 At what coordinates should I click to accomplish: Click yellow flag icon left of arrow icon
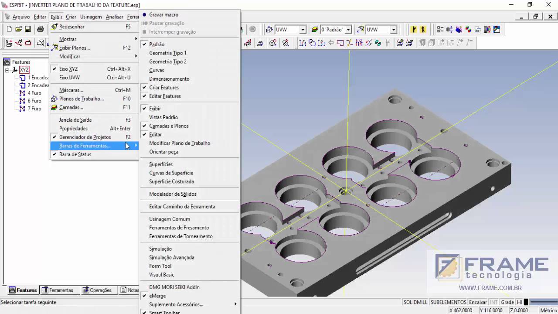[414, 29]
